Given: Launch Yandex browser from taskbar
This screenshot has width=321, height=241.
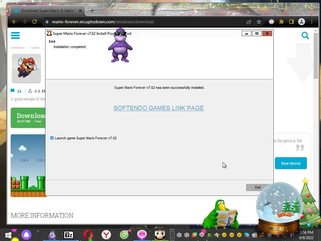Looking at the screenshot, I should tap(106, 235).
